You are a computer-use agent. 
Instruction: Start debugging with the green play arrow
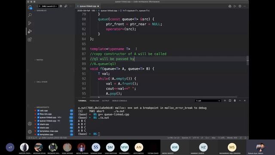coord(40,6)
